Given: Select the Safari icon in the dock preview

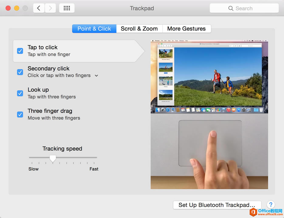Looking at the screenshot, I should (168, 110).
